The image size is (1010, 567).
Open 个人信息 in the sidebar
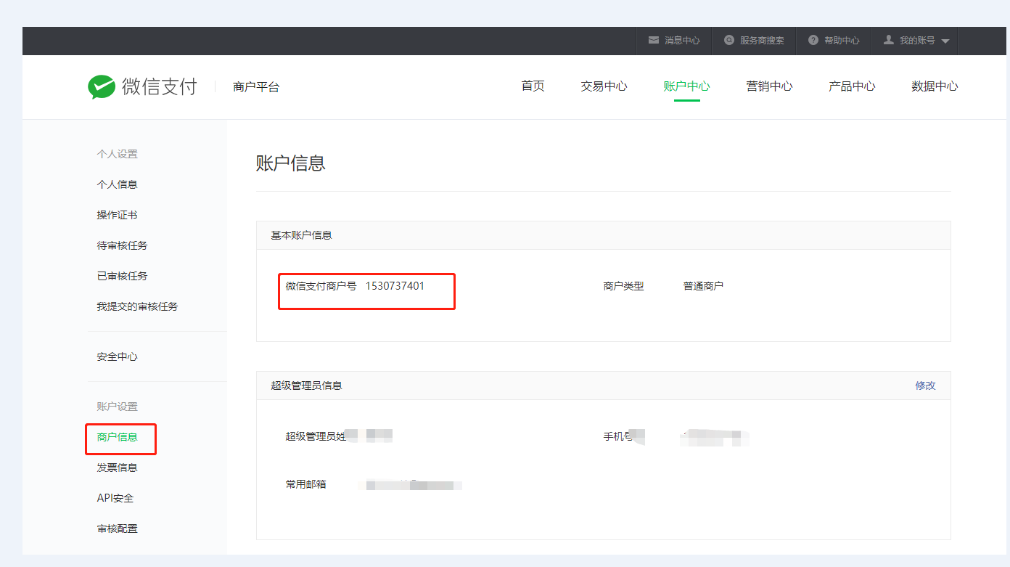point(118,184)
